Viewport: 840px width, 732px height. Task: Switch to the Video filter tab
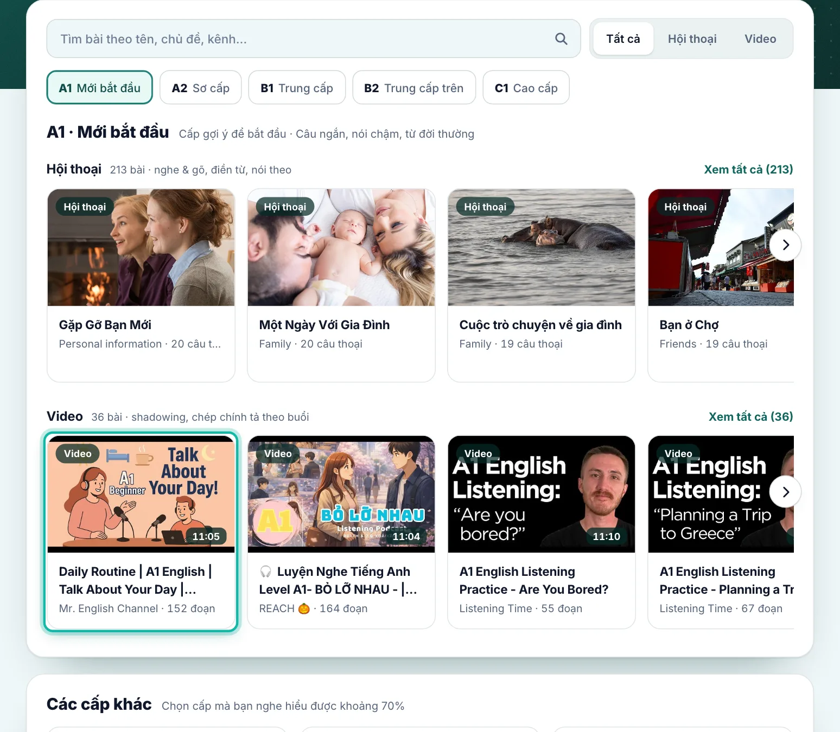click(760, 38)
